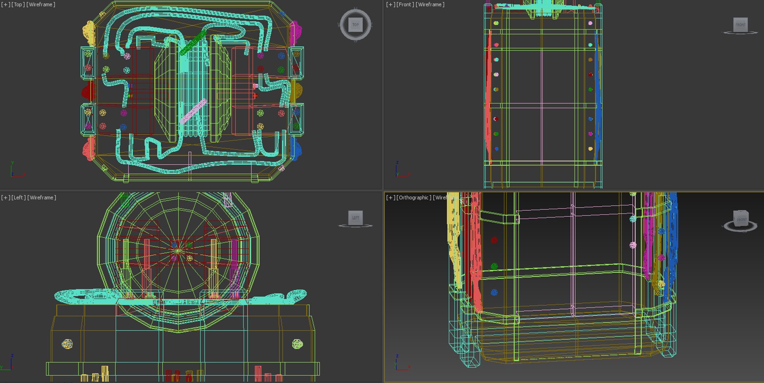Screen dimensions: 764x383
Task: Open the [Wireframe] shading menu in Front viewport
Action: (x=430, y=4)
